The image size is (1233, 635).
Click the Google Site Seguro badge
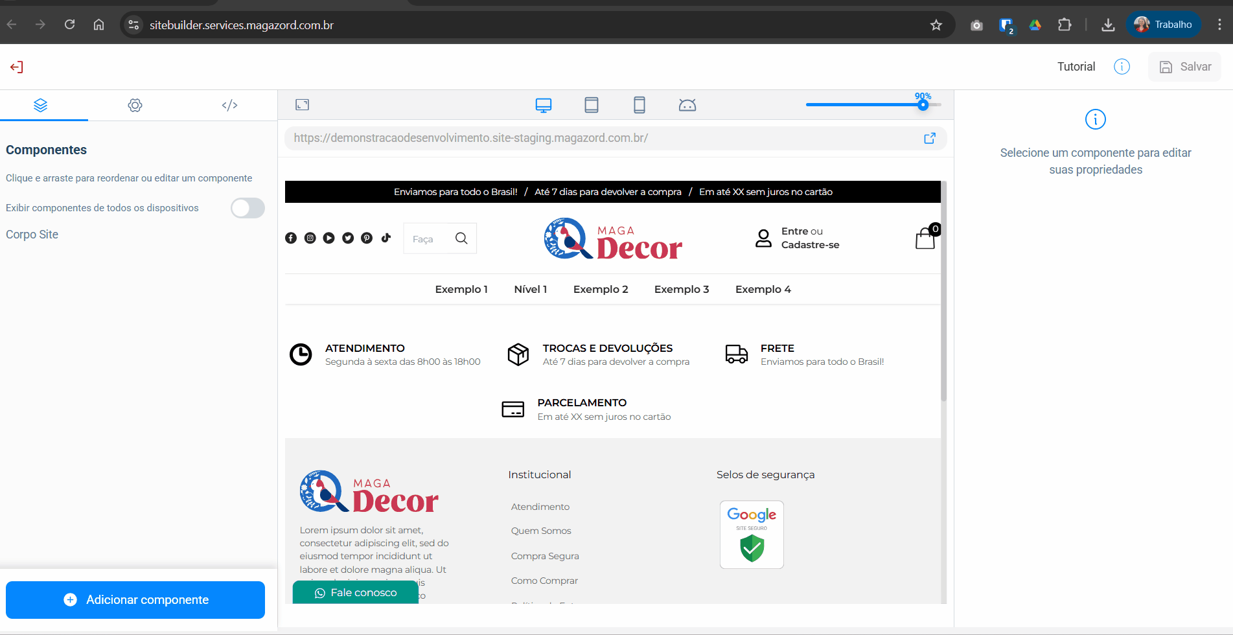pos(752,535)
